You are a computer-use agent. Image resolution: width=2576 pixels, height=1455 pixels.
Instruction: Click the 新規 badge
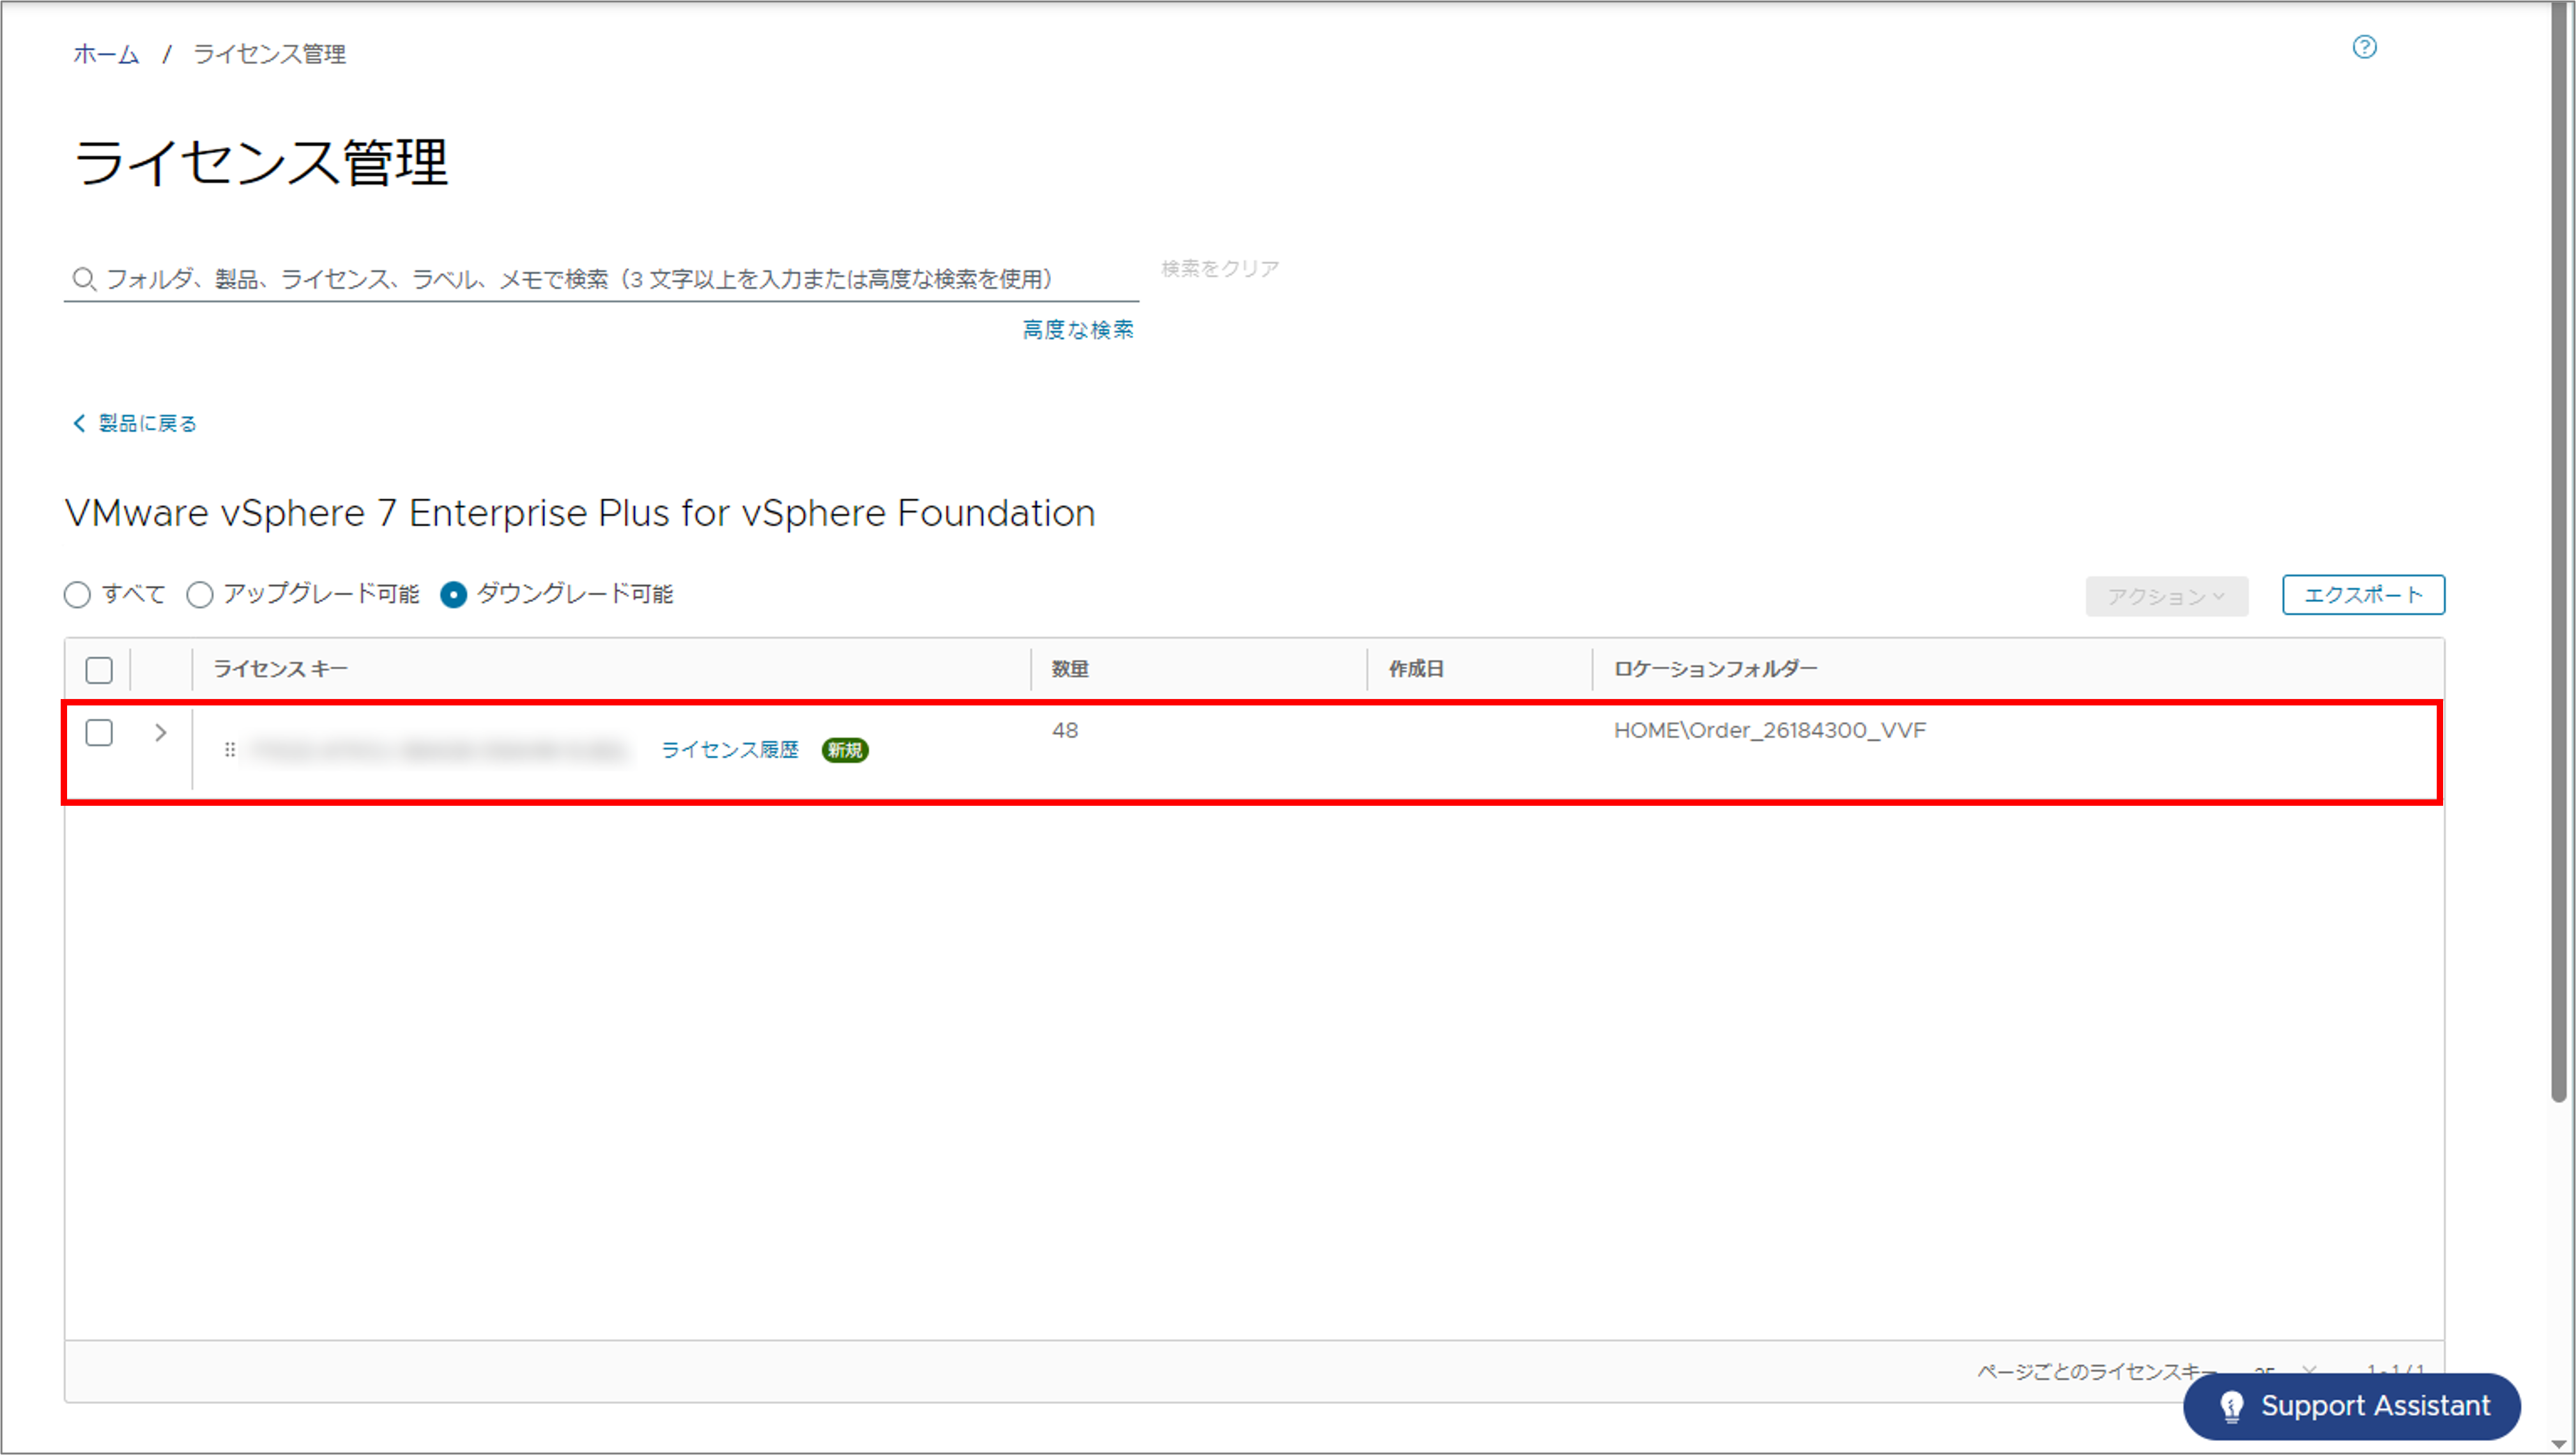845,750
